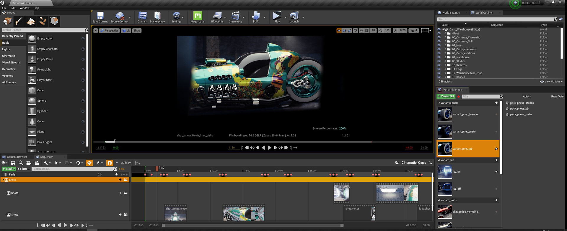The image size is (567, 231).
Task: Click the Lit view mode button
Action: click(126, 31)
